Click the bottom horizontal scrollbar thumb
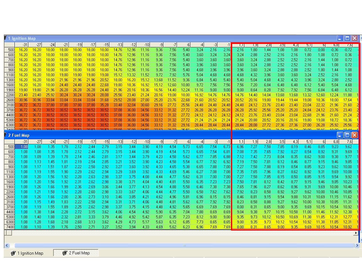 point(184,246)
